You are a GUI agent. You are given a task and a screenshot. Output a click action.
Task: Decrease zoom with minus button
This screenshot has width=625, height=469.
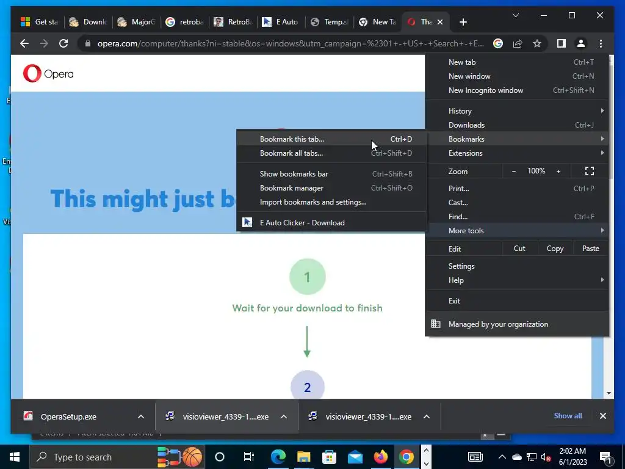coord(514,171)
